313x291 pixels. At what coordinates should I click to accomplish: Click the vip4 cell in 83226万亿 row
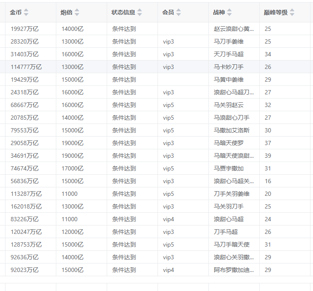pyautogui.click(x=168, y=219)
